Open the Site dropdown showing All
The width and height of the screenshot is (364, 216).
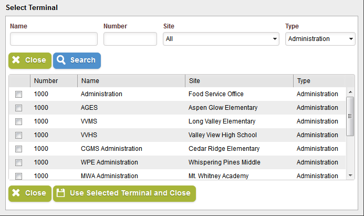tap(221, 39)
